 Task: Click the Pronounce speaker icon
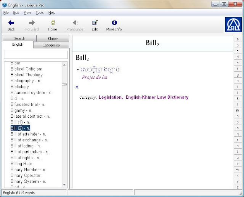(75, 23)
